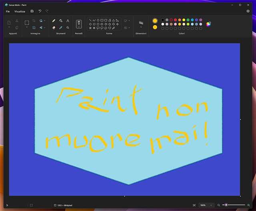256x211 pixels.
Task: Open the Dimensioni line size dropdown
Action: pyautogui.click(x=141, y=28)
